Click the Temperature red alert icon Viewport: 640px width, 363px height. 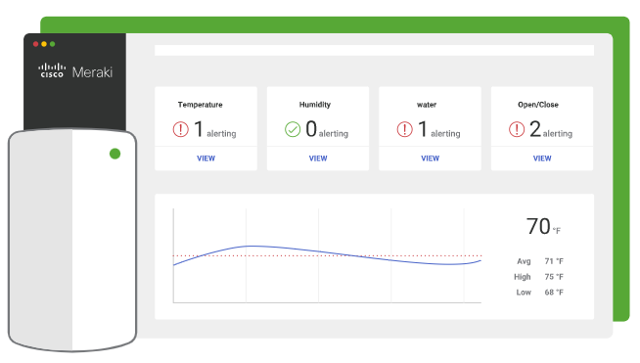click(x=180, y=129)
